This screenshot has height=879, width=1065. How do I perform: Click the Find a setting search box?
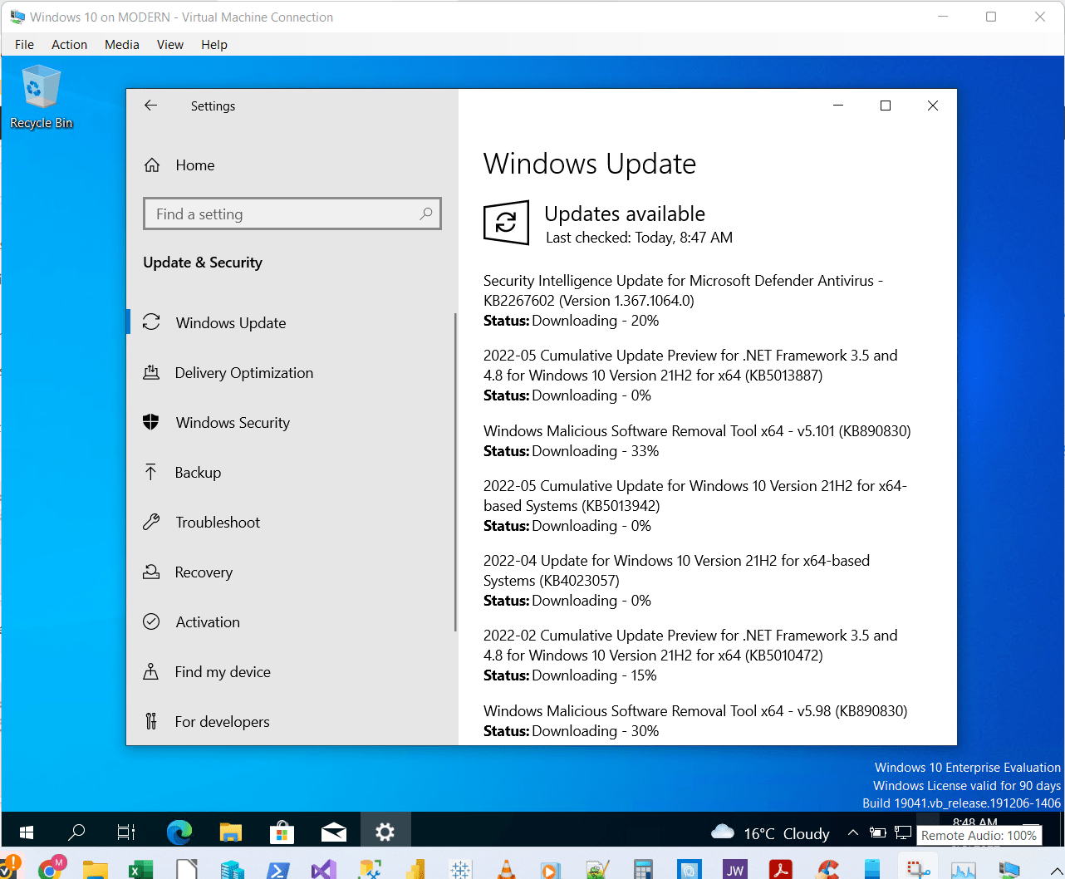tap(292, 214)
